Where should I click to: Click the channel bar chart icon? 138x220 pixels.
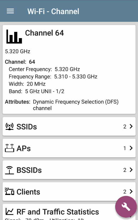click(14, 37)
